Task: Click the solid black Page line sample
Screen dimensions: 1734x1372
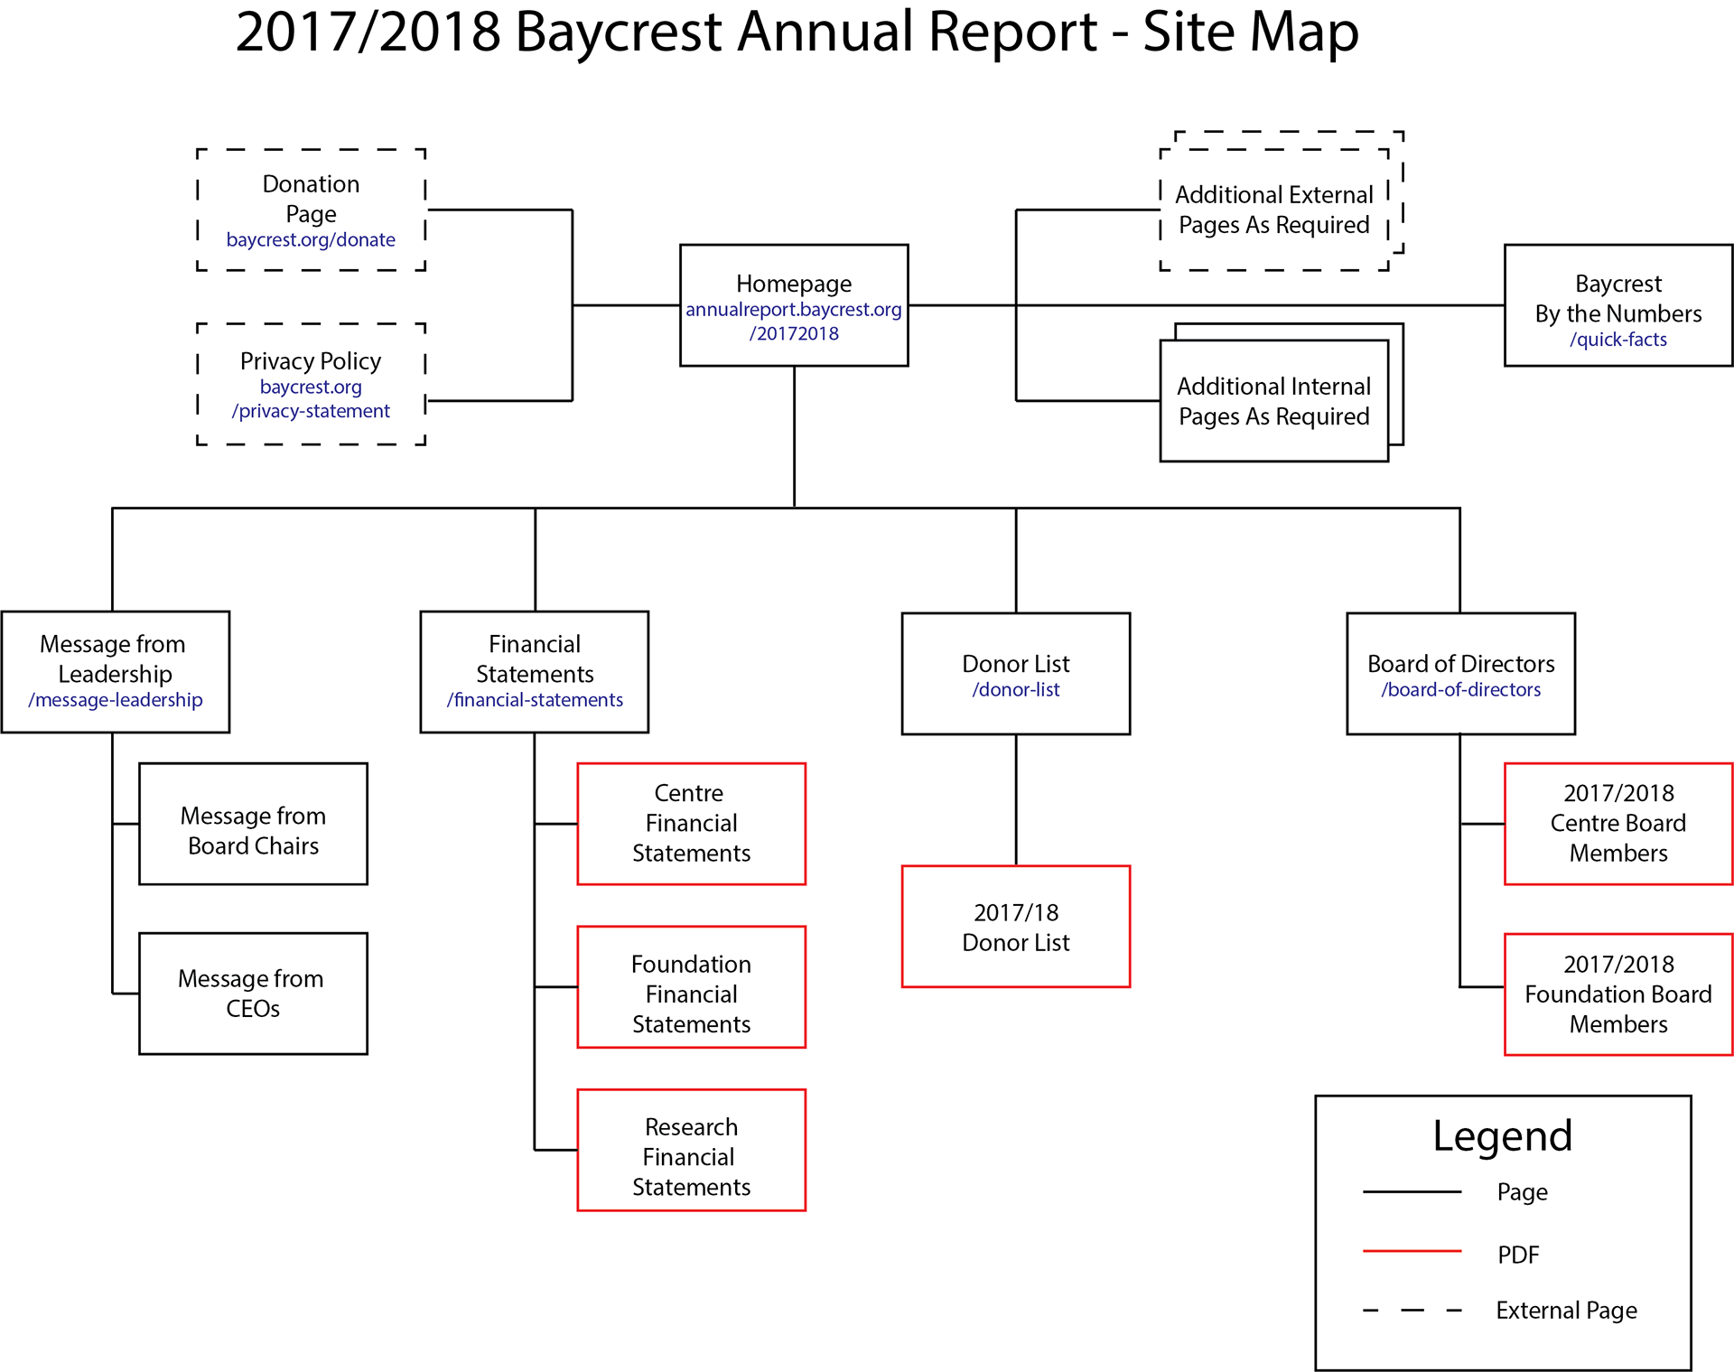Action: (x=1412, y=1192)
